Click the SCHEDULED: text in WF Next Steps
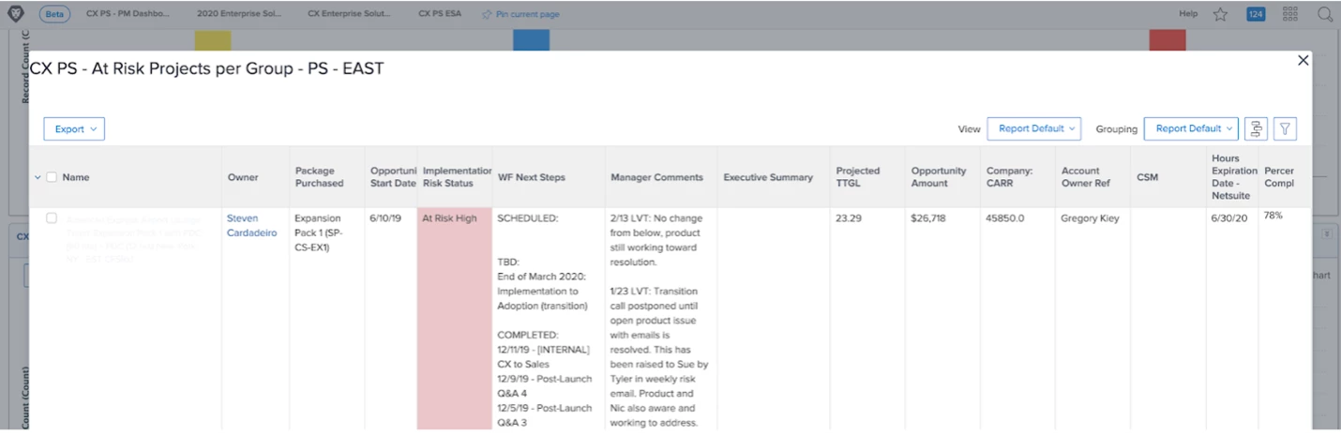 tap(528, 218)
